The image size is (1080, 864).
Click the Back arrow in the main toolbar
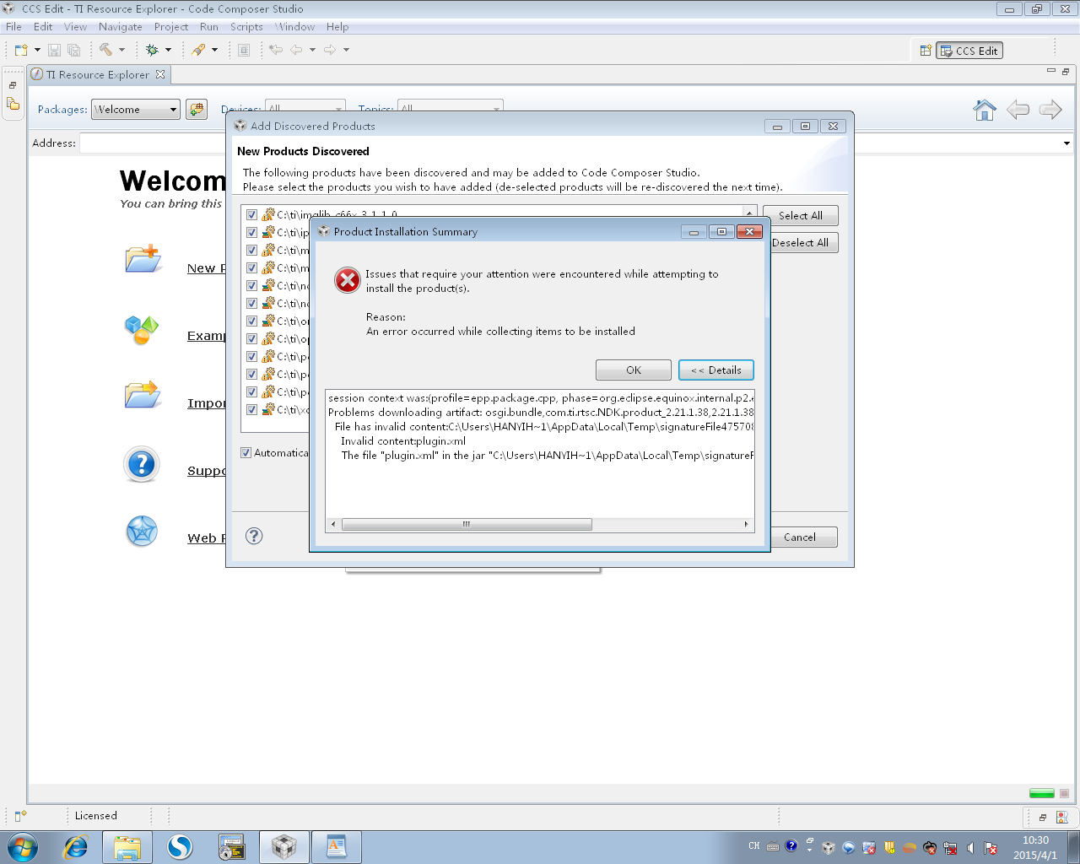click(296, 50)
